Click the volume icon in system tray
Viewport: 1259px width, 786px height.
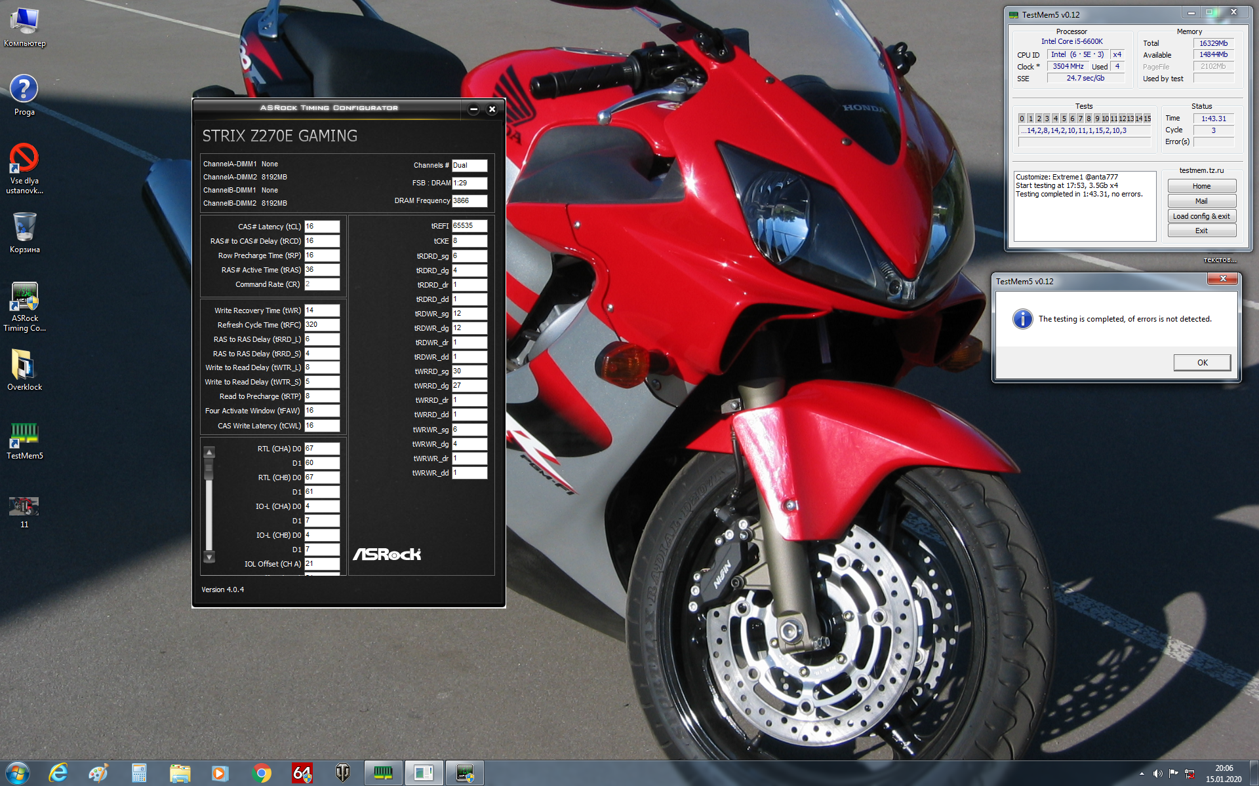(1157, 774)
